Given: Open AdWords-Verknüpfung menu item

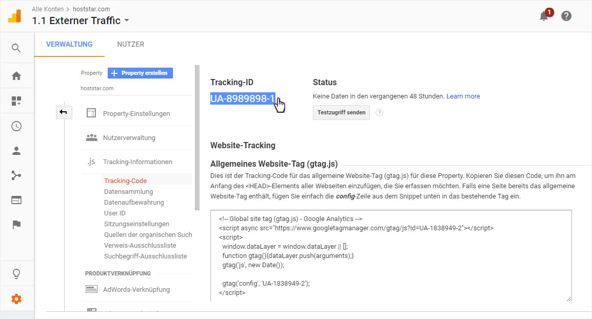Looking at the screenshot, I should tap(136, 289).
